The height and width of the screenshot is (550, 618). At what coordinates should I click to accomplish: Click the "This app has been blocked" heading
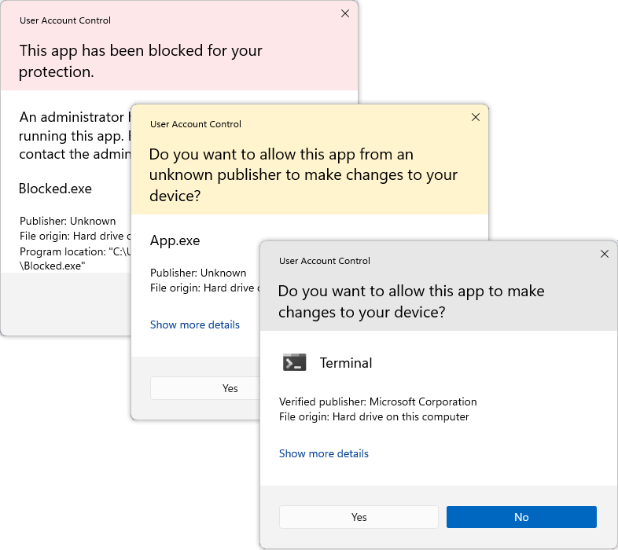(x=141, y=60)
